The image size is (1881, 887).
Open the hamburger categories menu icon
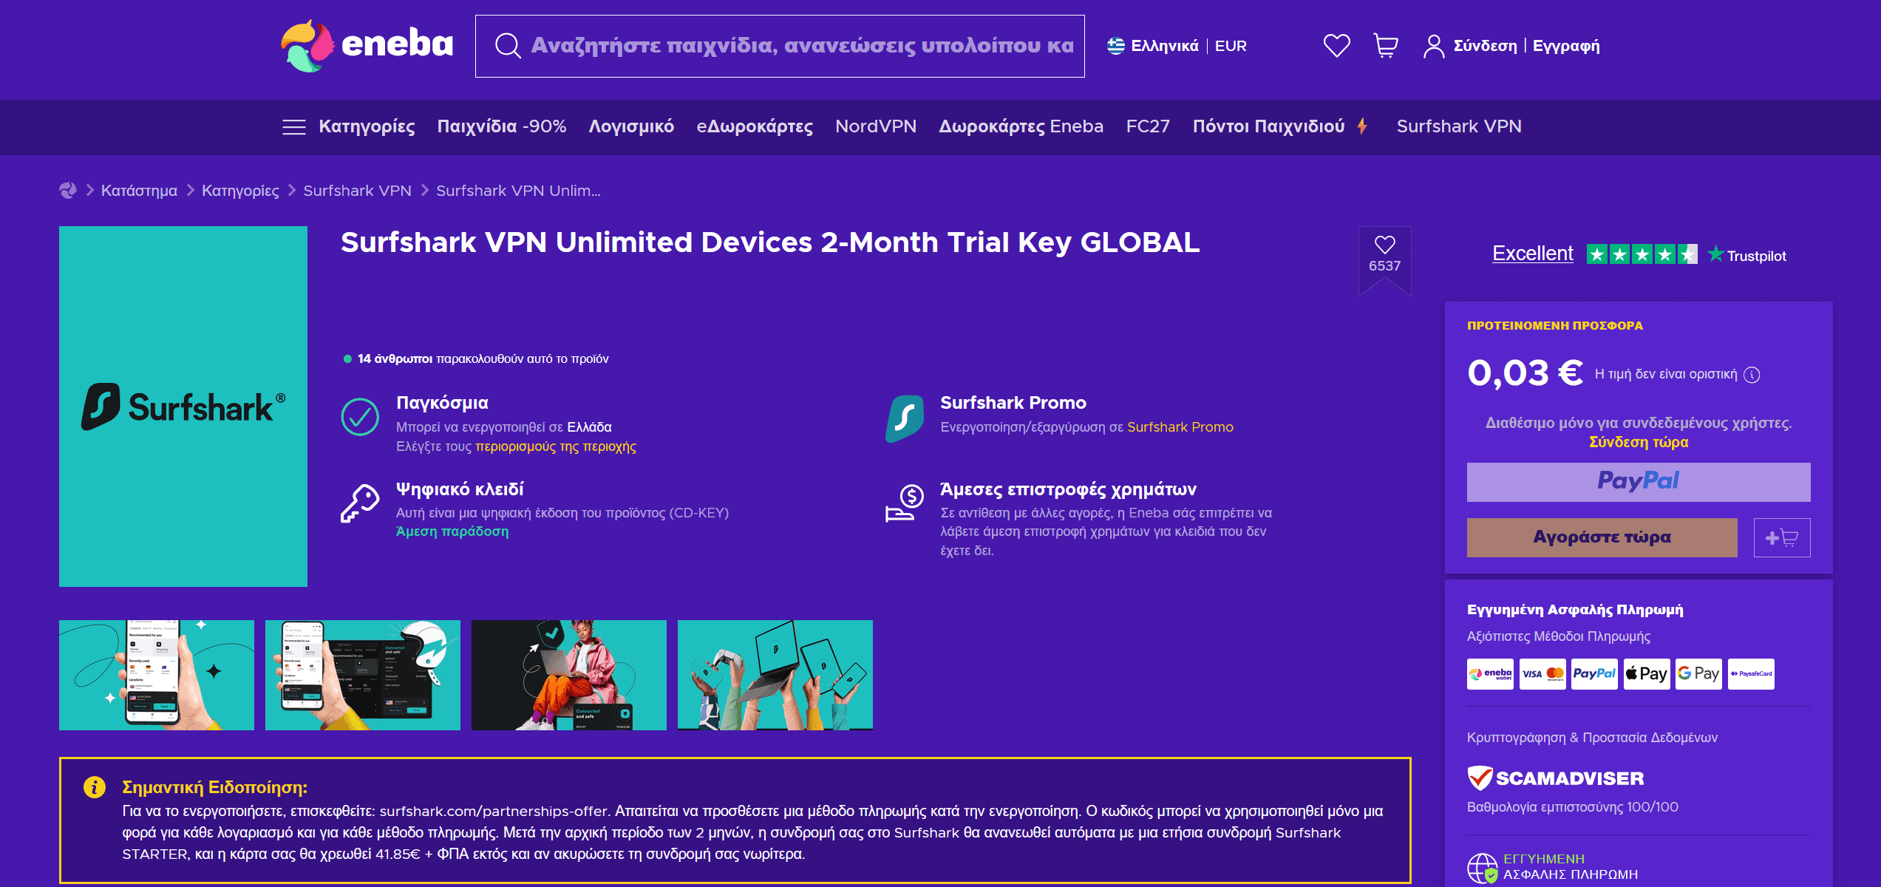point(293,127)
